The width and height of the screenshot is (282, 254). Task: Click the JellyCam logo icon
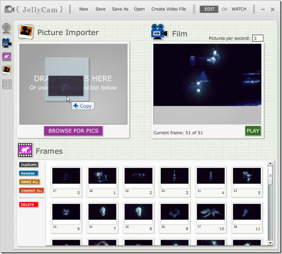click(9, 9)
